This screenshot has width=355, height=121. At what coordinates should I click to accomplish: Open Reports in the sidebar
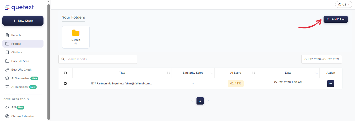[23, 35]
